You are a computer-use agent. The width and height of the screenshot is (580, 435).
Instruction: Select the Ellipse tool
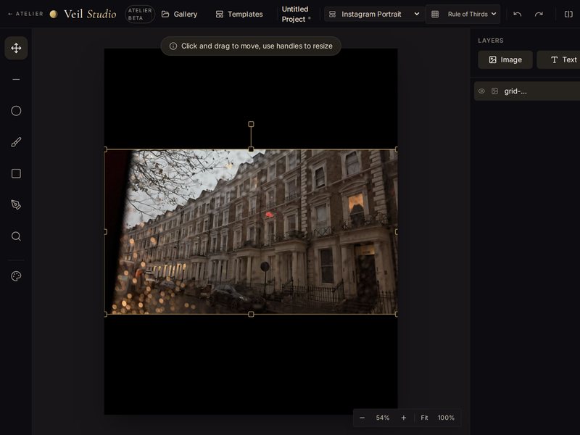point(16,111)
